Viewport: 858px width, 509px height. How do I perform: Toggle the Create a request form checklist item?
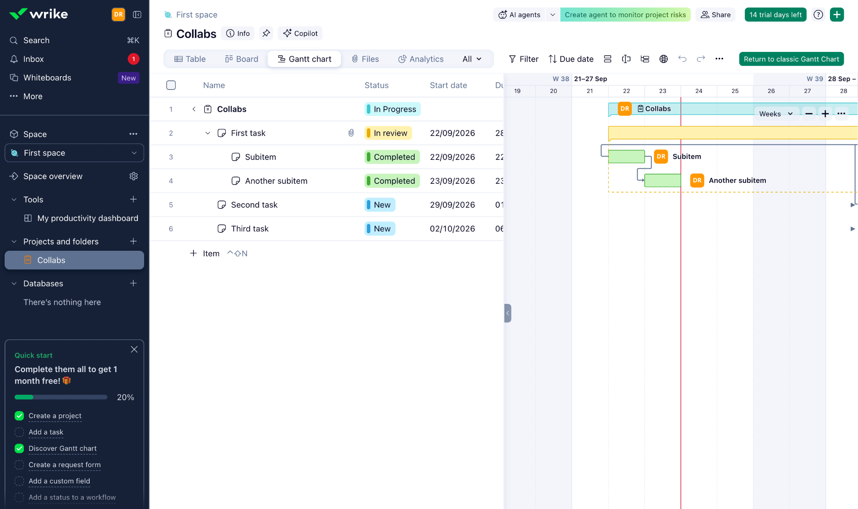point(19,465)
